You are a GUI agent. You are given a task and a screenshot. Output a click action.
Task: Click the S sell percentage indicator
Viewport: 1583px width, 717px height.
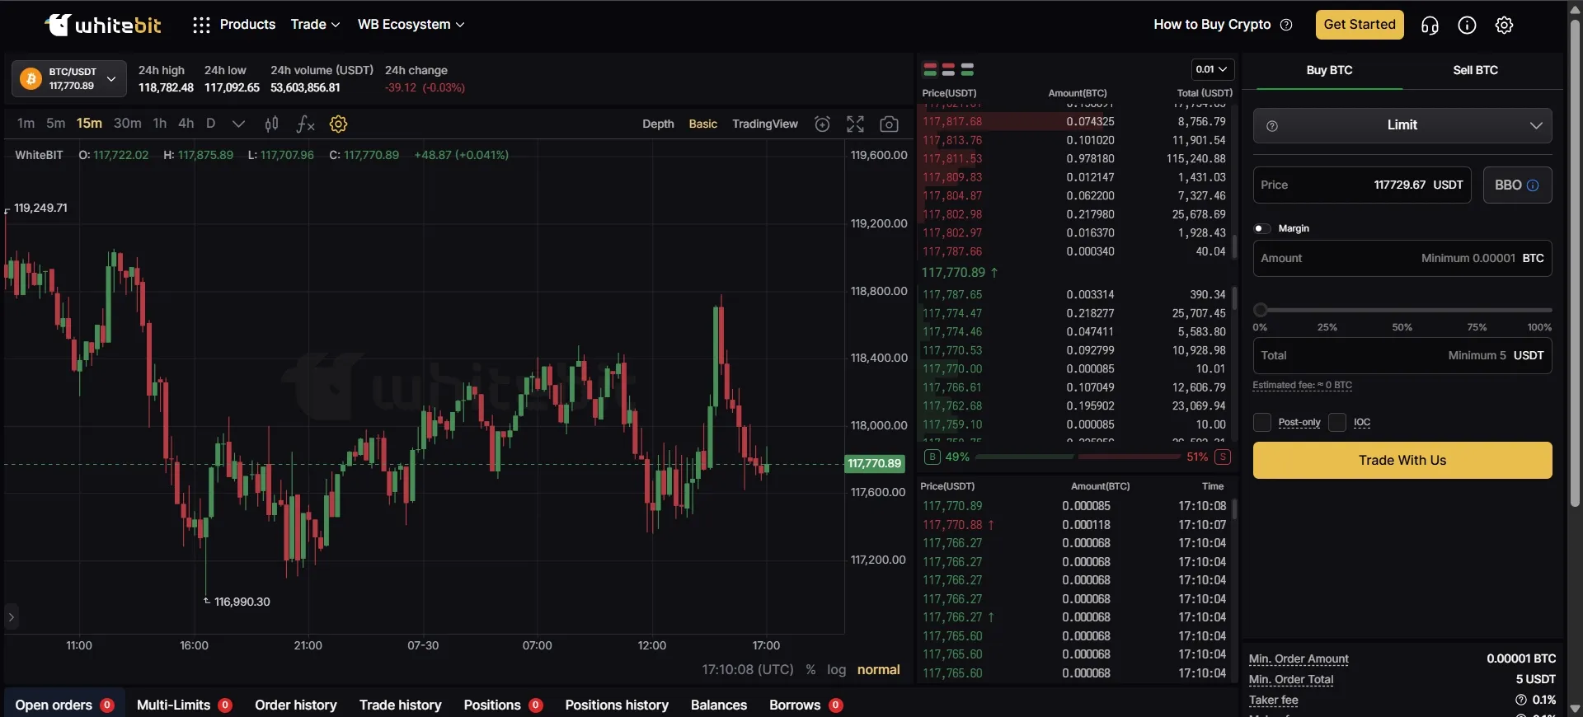click(x=1223, y=457)
